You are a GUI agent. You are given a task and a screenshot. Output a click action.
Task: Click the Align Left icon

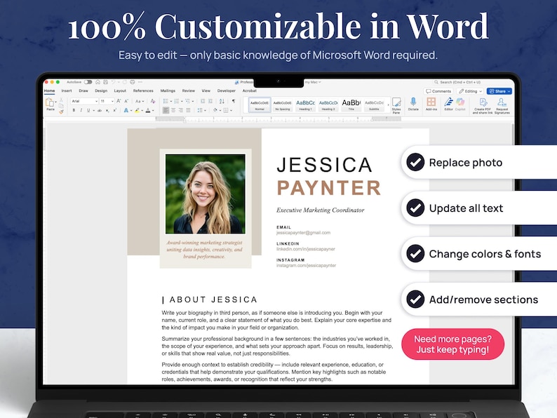coord(166,110)
